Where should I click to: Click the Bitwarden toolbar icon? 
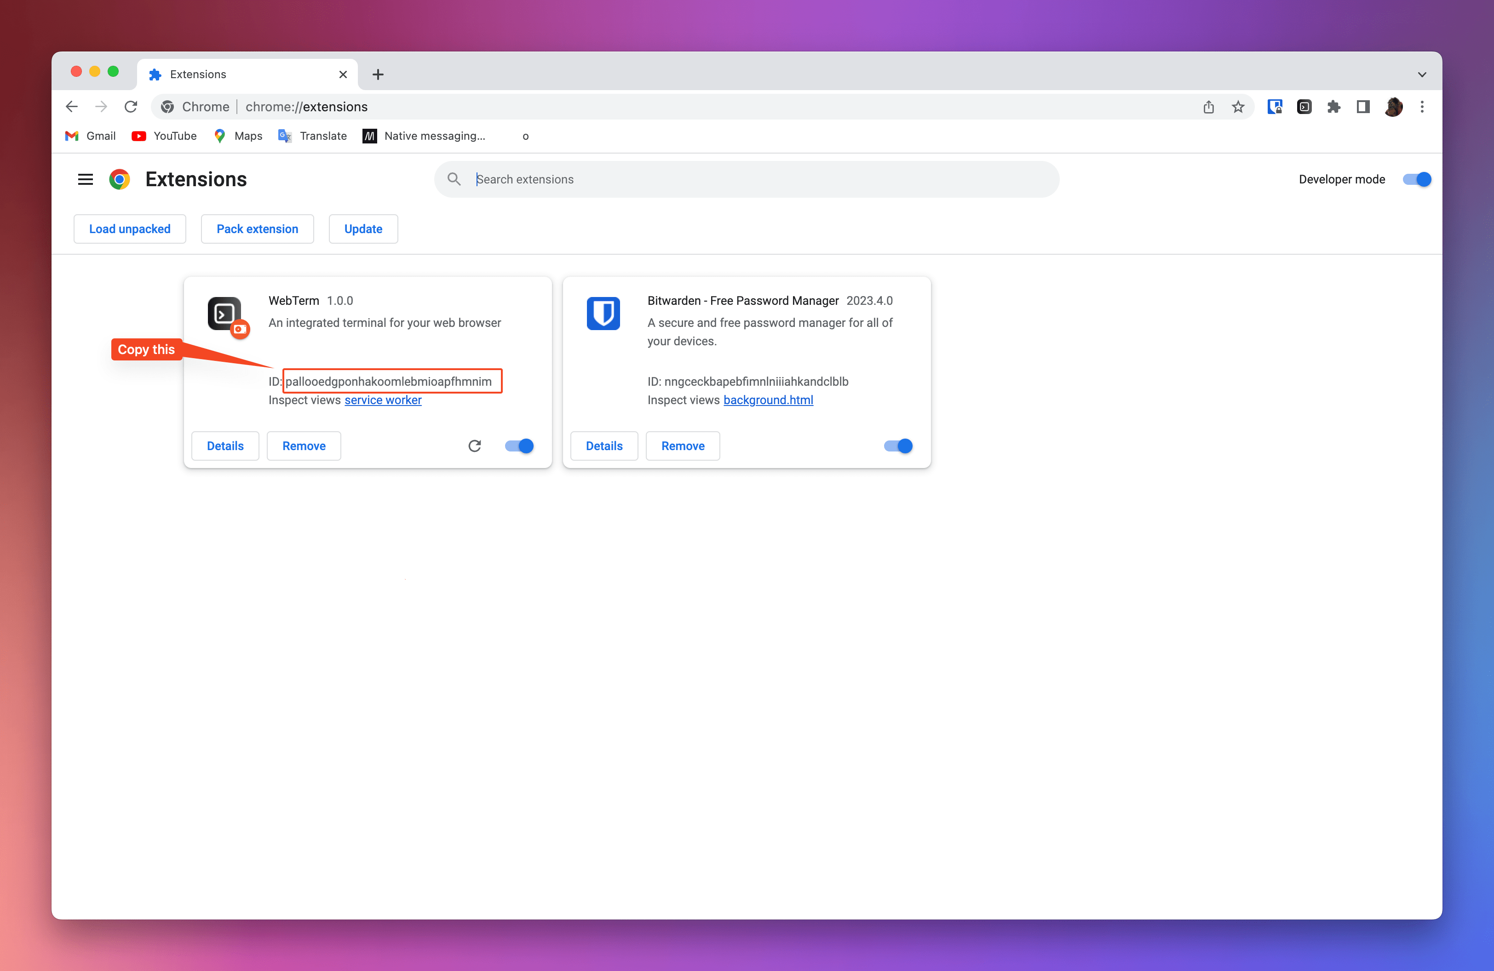point(1274,107)
